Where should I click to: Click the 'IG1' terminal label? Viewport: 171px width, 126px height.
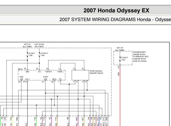click(39, 72)
